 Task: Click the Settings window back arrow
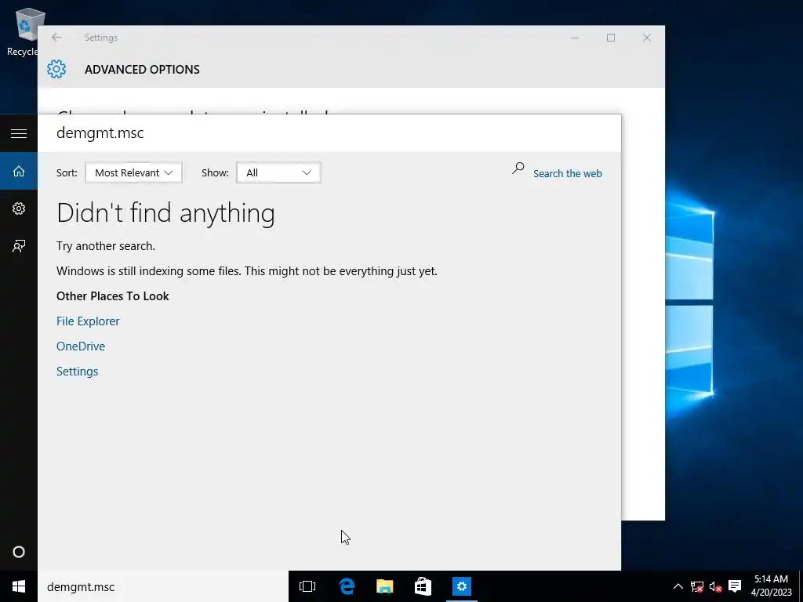tap(56, 38)
